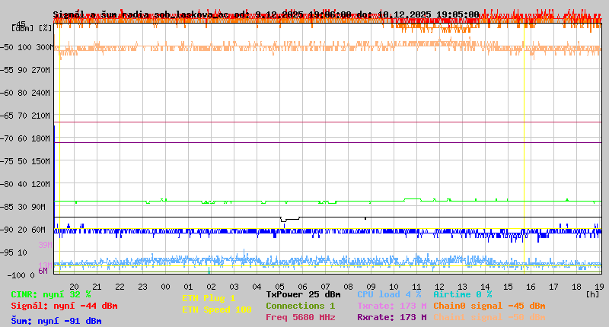Click the 300M label on the rate axis
The height and width of the screenshot is (327, 609).
[44, 47]
